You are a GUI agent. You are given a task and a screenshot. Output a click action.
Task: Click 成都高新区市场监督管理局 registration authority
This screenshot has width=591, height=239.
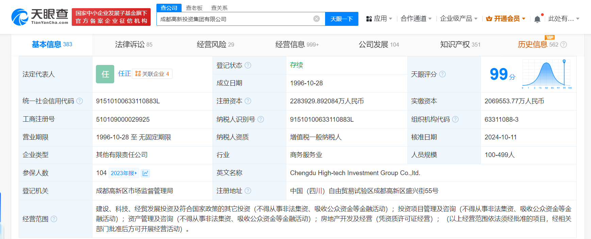click(134, 191)
